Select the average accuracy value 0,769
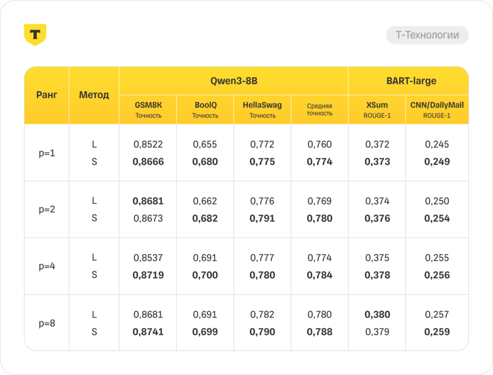This screenshot has height=375, width=493. click(320, 201)
